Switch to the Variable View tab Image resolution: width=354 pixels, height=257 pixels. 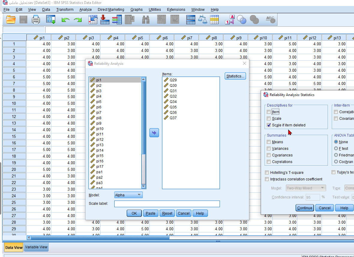point(36,247)
